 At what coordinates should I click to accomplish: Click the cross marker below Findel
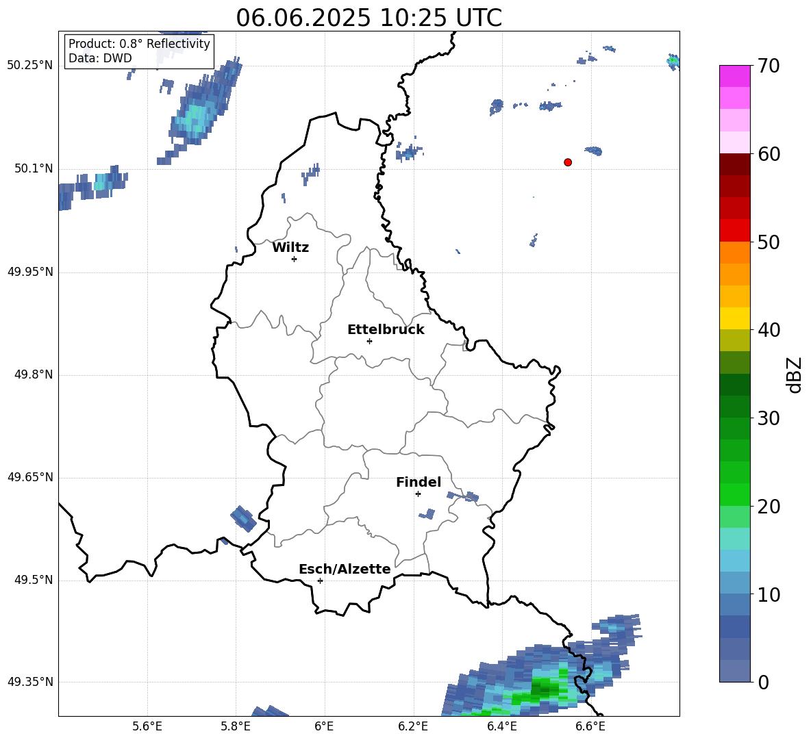click(x=418, y=494)
